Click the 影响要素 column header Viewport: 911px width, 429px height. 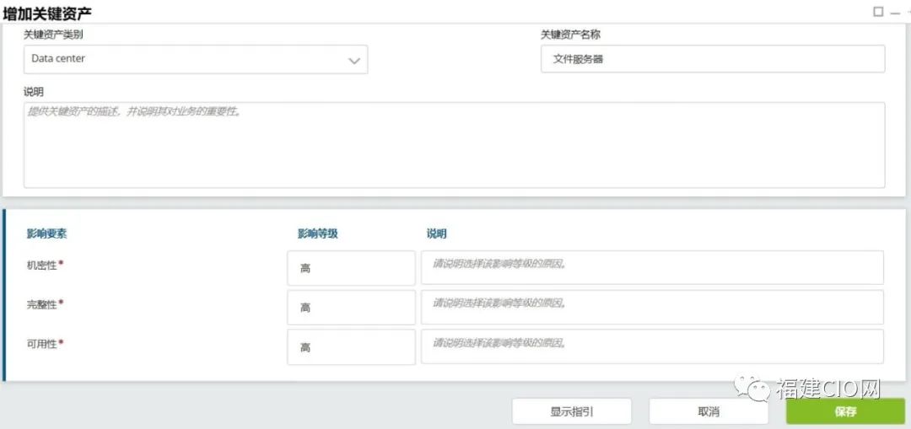tap(46, 233)
